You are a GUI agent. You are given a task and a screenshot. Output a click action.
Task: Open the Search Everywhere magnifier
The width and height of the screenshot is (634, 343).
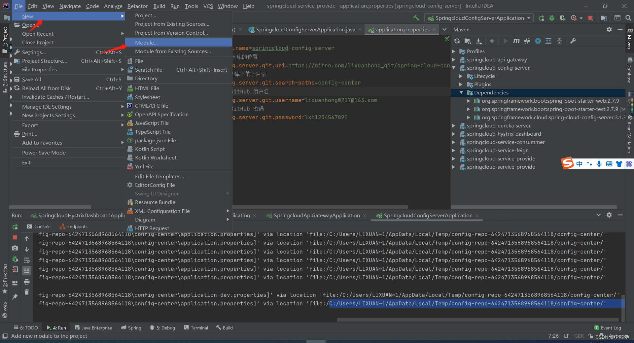(x=628, y=18)
